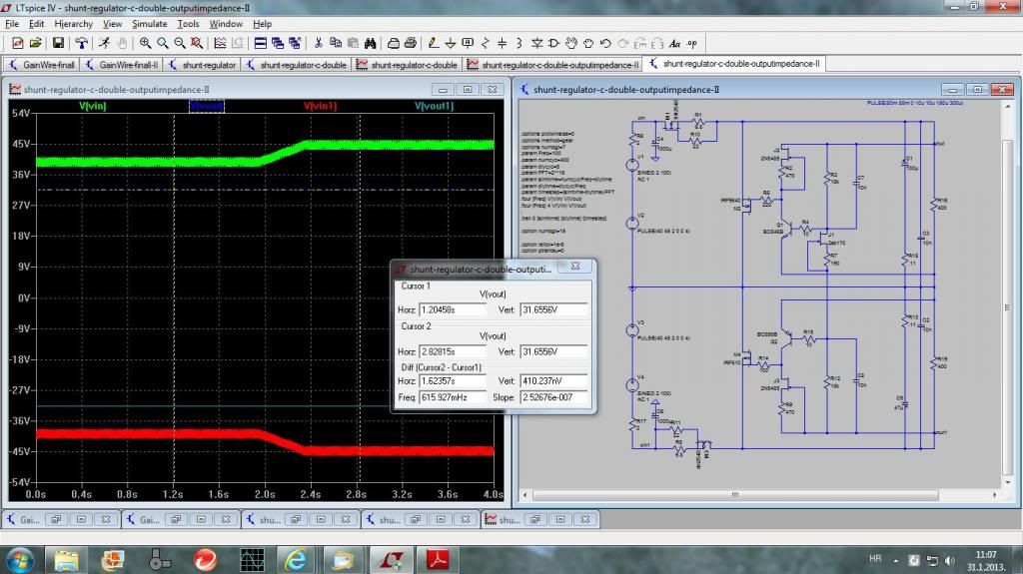Click the schematic scrollbar right arrow

(995, 495)
